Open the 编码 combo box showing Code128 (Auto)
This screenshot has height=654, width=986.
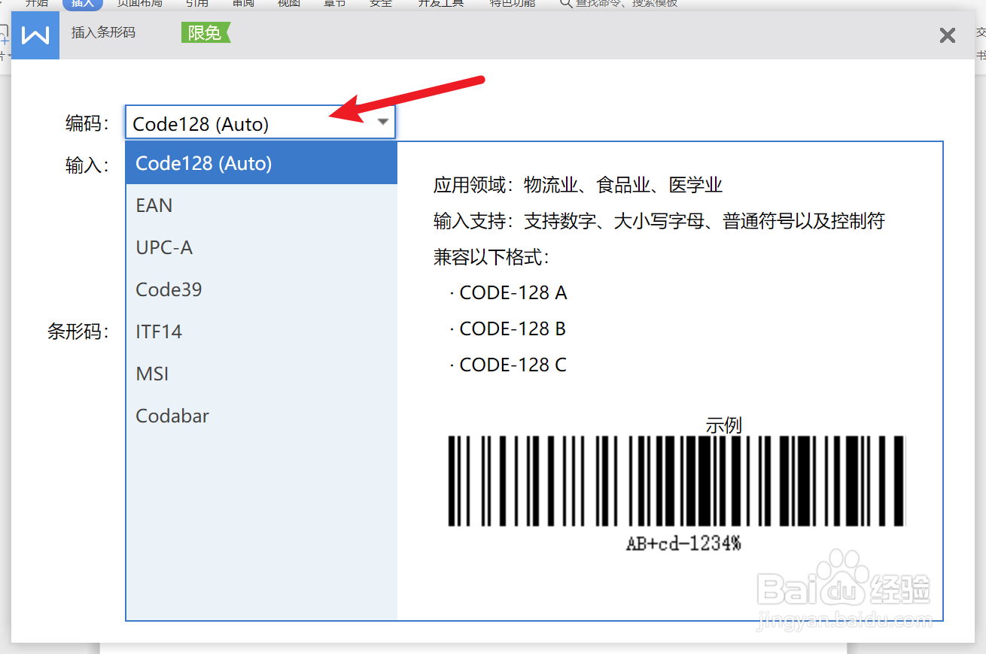[x=260, y=123]
